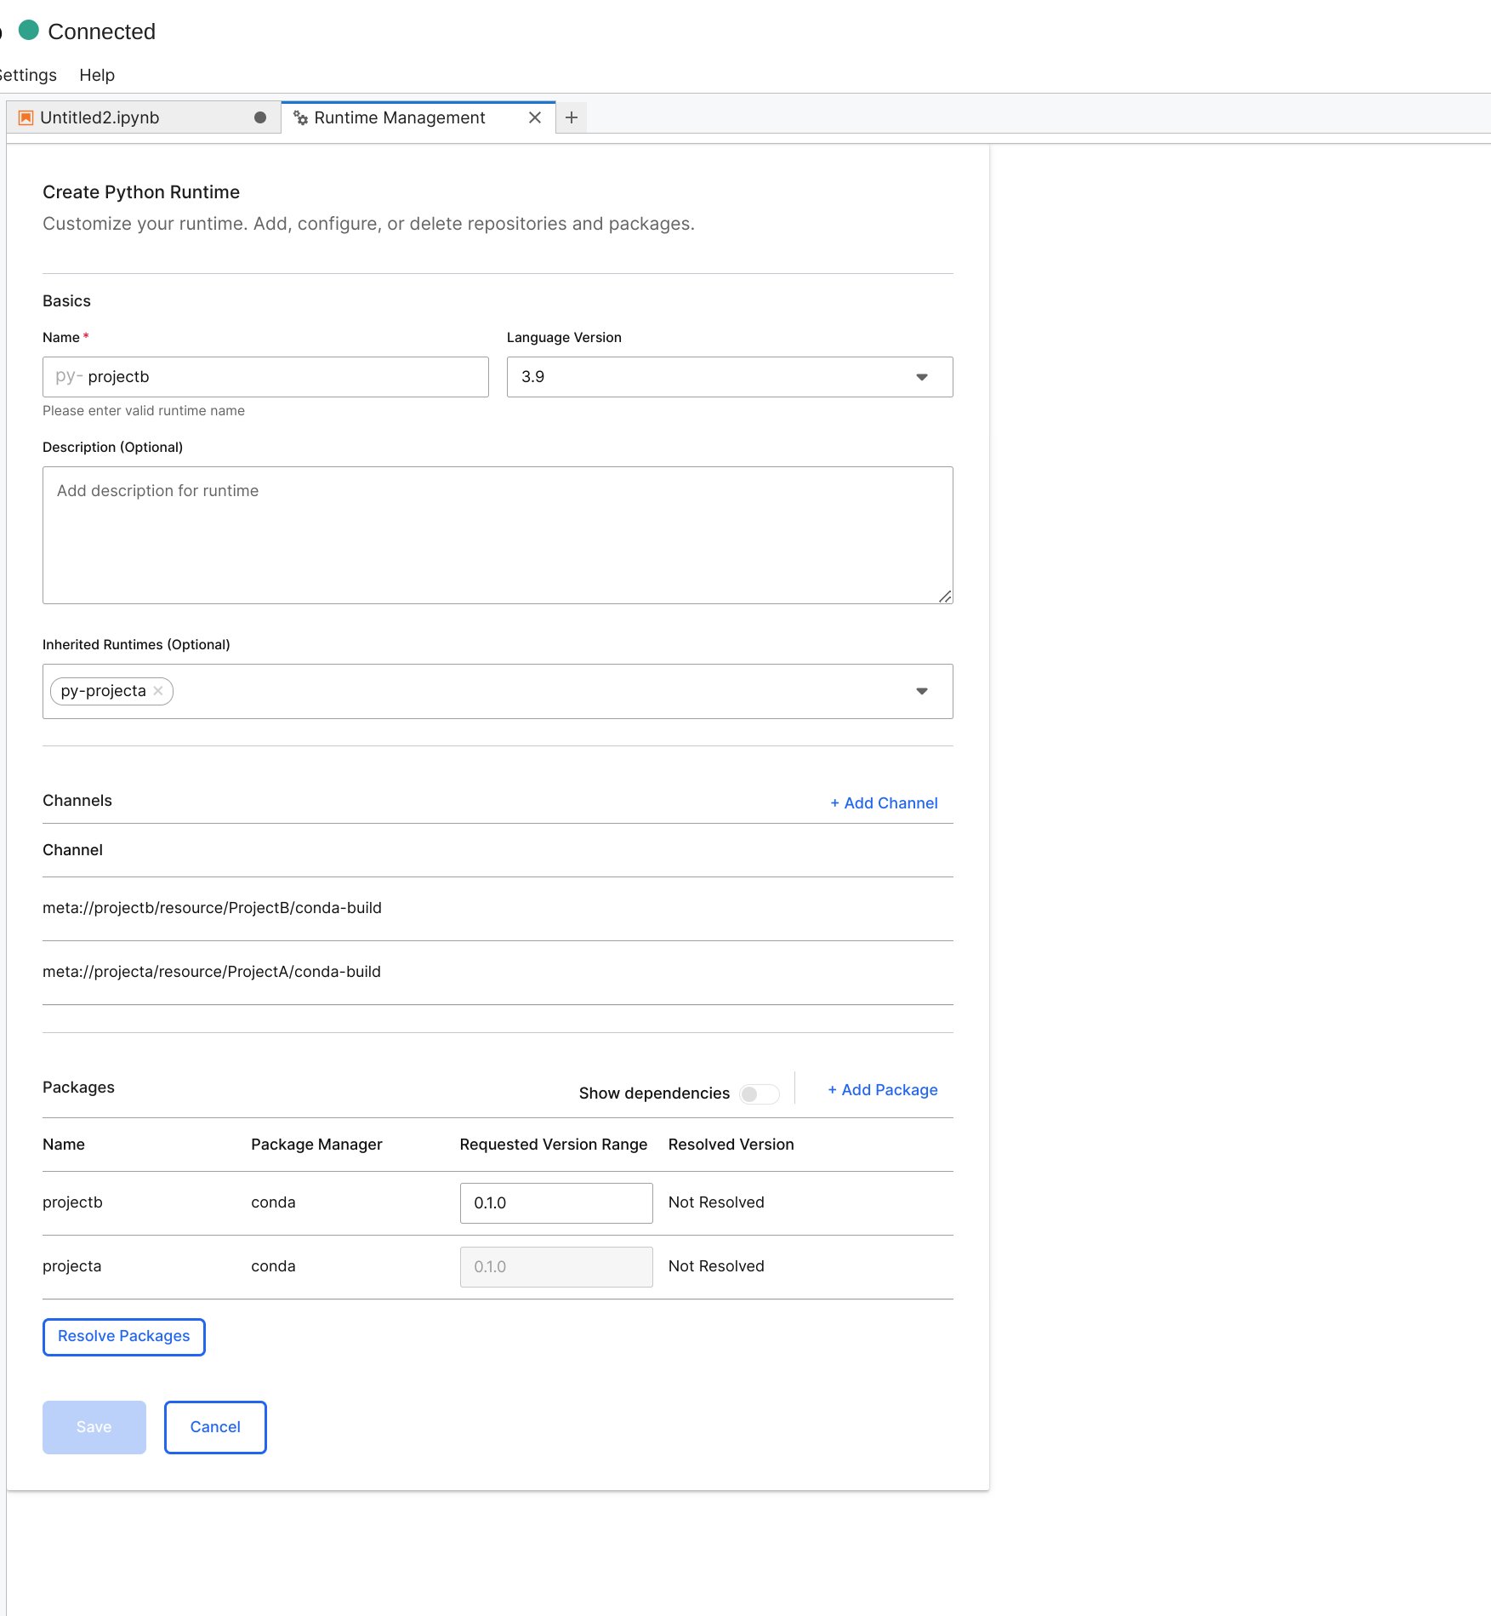1491x1616 pixels.
Task: Click the Cancel button
Action: pyautogui.click(x=215, y=1427)
